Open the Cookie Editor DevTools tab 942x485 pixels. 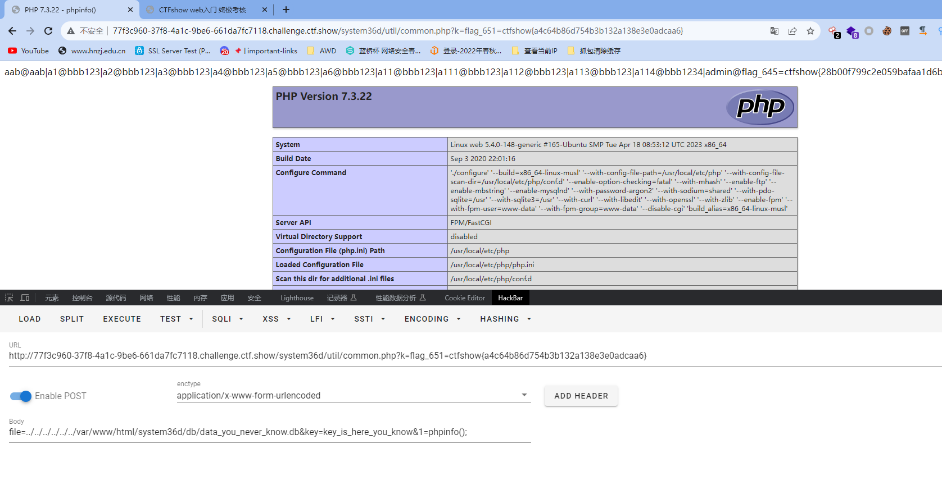click(x=464, y=298)
